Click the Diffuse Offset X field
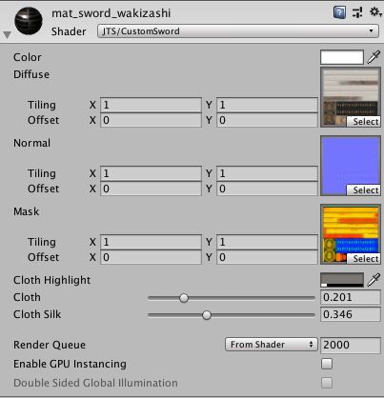Screen dimensions: 384x398 click(x=151, y=120)
